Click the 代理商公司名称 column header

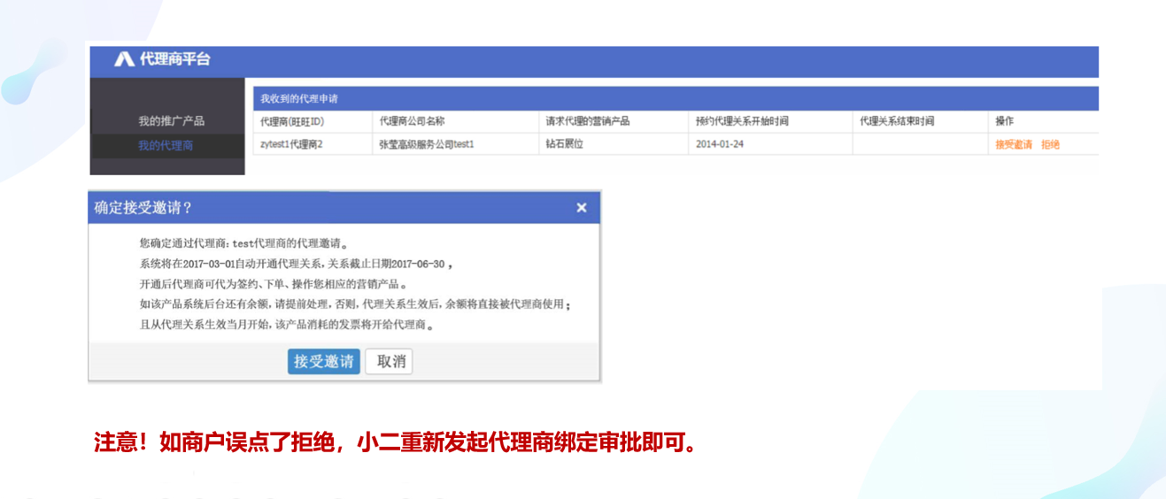click(456, 121)
